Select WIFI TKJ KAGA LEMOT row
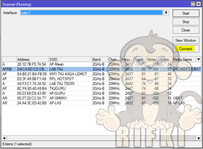The image size is (203, 149). 101,74
